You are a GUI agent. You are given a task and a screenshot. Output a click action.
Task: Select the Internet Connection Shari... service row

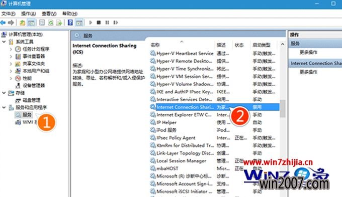pos(214,107)
